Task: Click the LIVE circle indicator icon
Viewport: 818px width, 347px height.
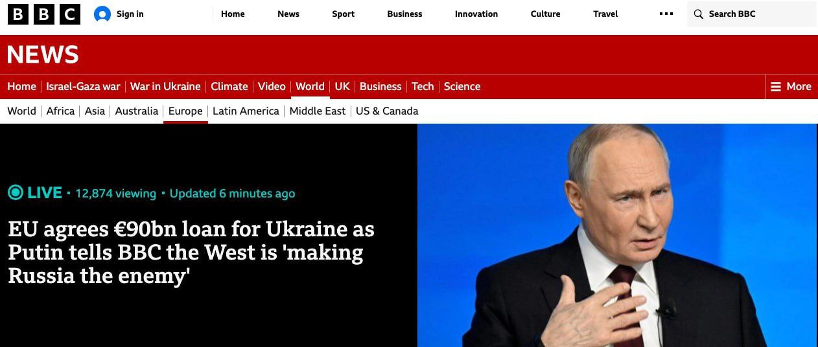Action: [16, 192]
